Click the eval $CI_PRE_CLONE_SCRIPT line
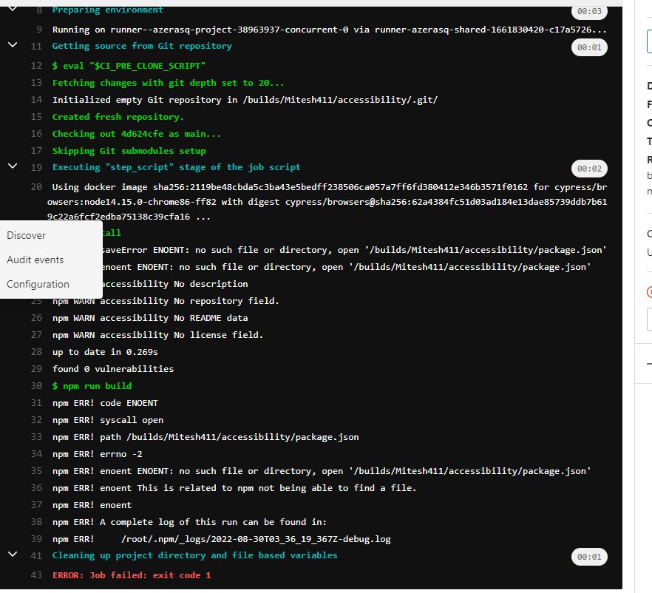652x593 pixels. (129, 66)
